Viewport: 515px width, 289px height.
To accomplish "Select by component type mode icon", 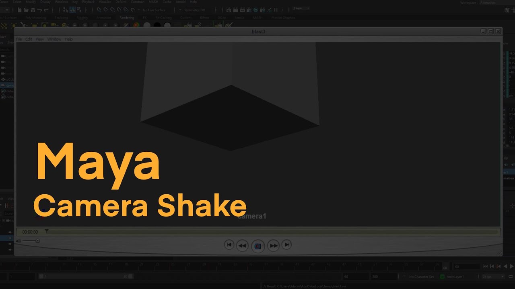I will point(79,10).
